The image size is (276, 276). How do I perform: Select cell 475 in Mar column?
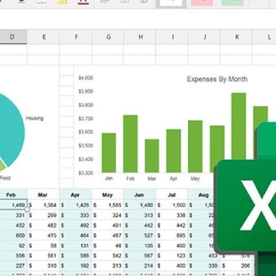[44, 235]
